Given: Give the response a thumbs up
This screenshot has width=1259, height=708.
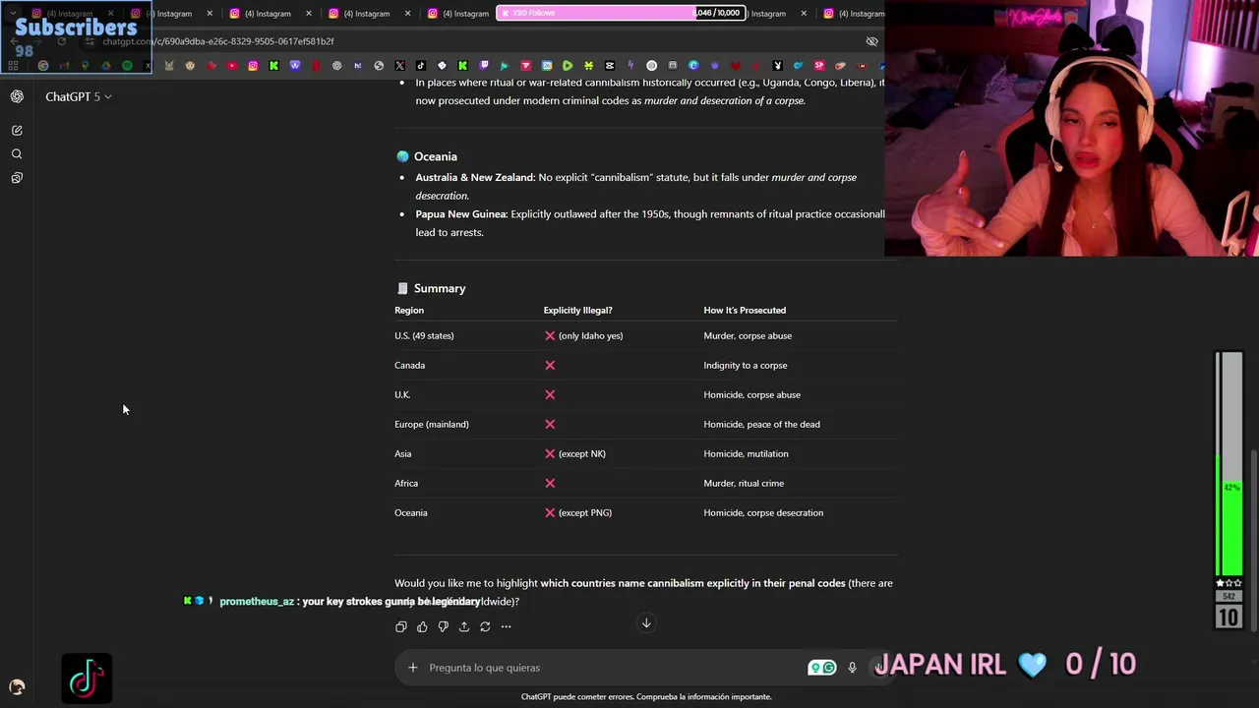Looking at the screenshot, I should [422, 626].
